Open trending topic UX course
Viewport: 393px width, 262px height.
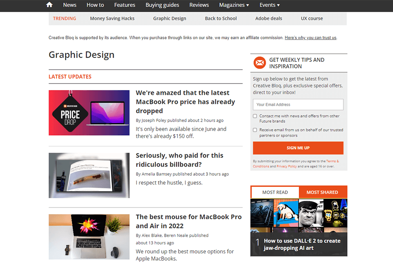(x=312, y=18)
